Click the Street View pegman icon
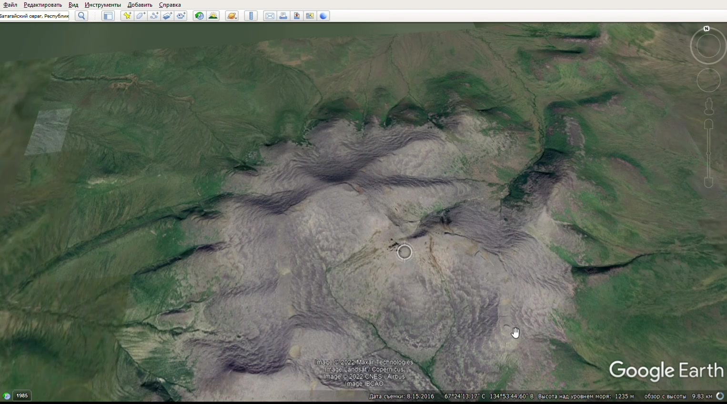727x404 pixels. 709,106
